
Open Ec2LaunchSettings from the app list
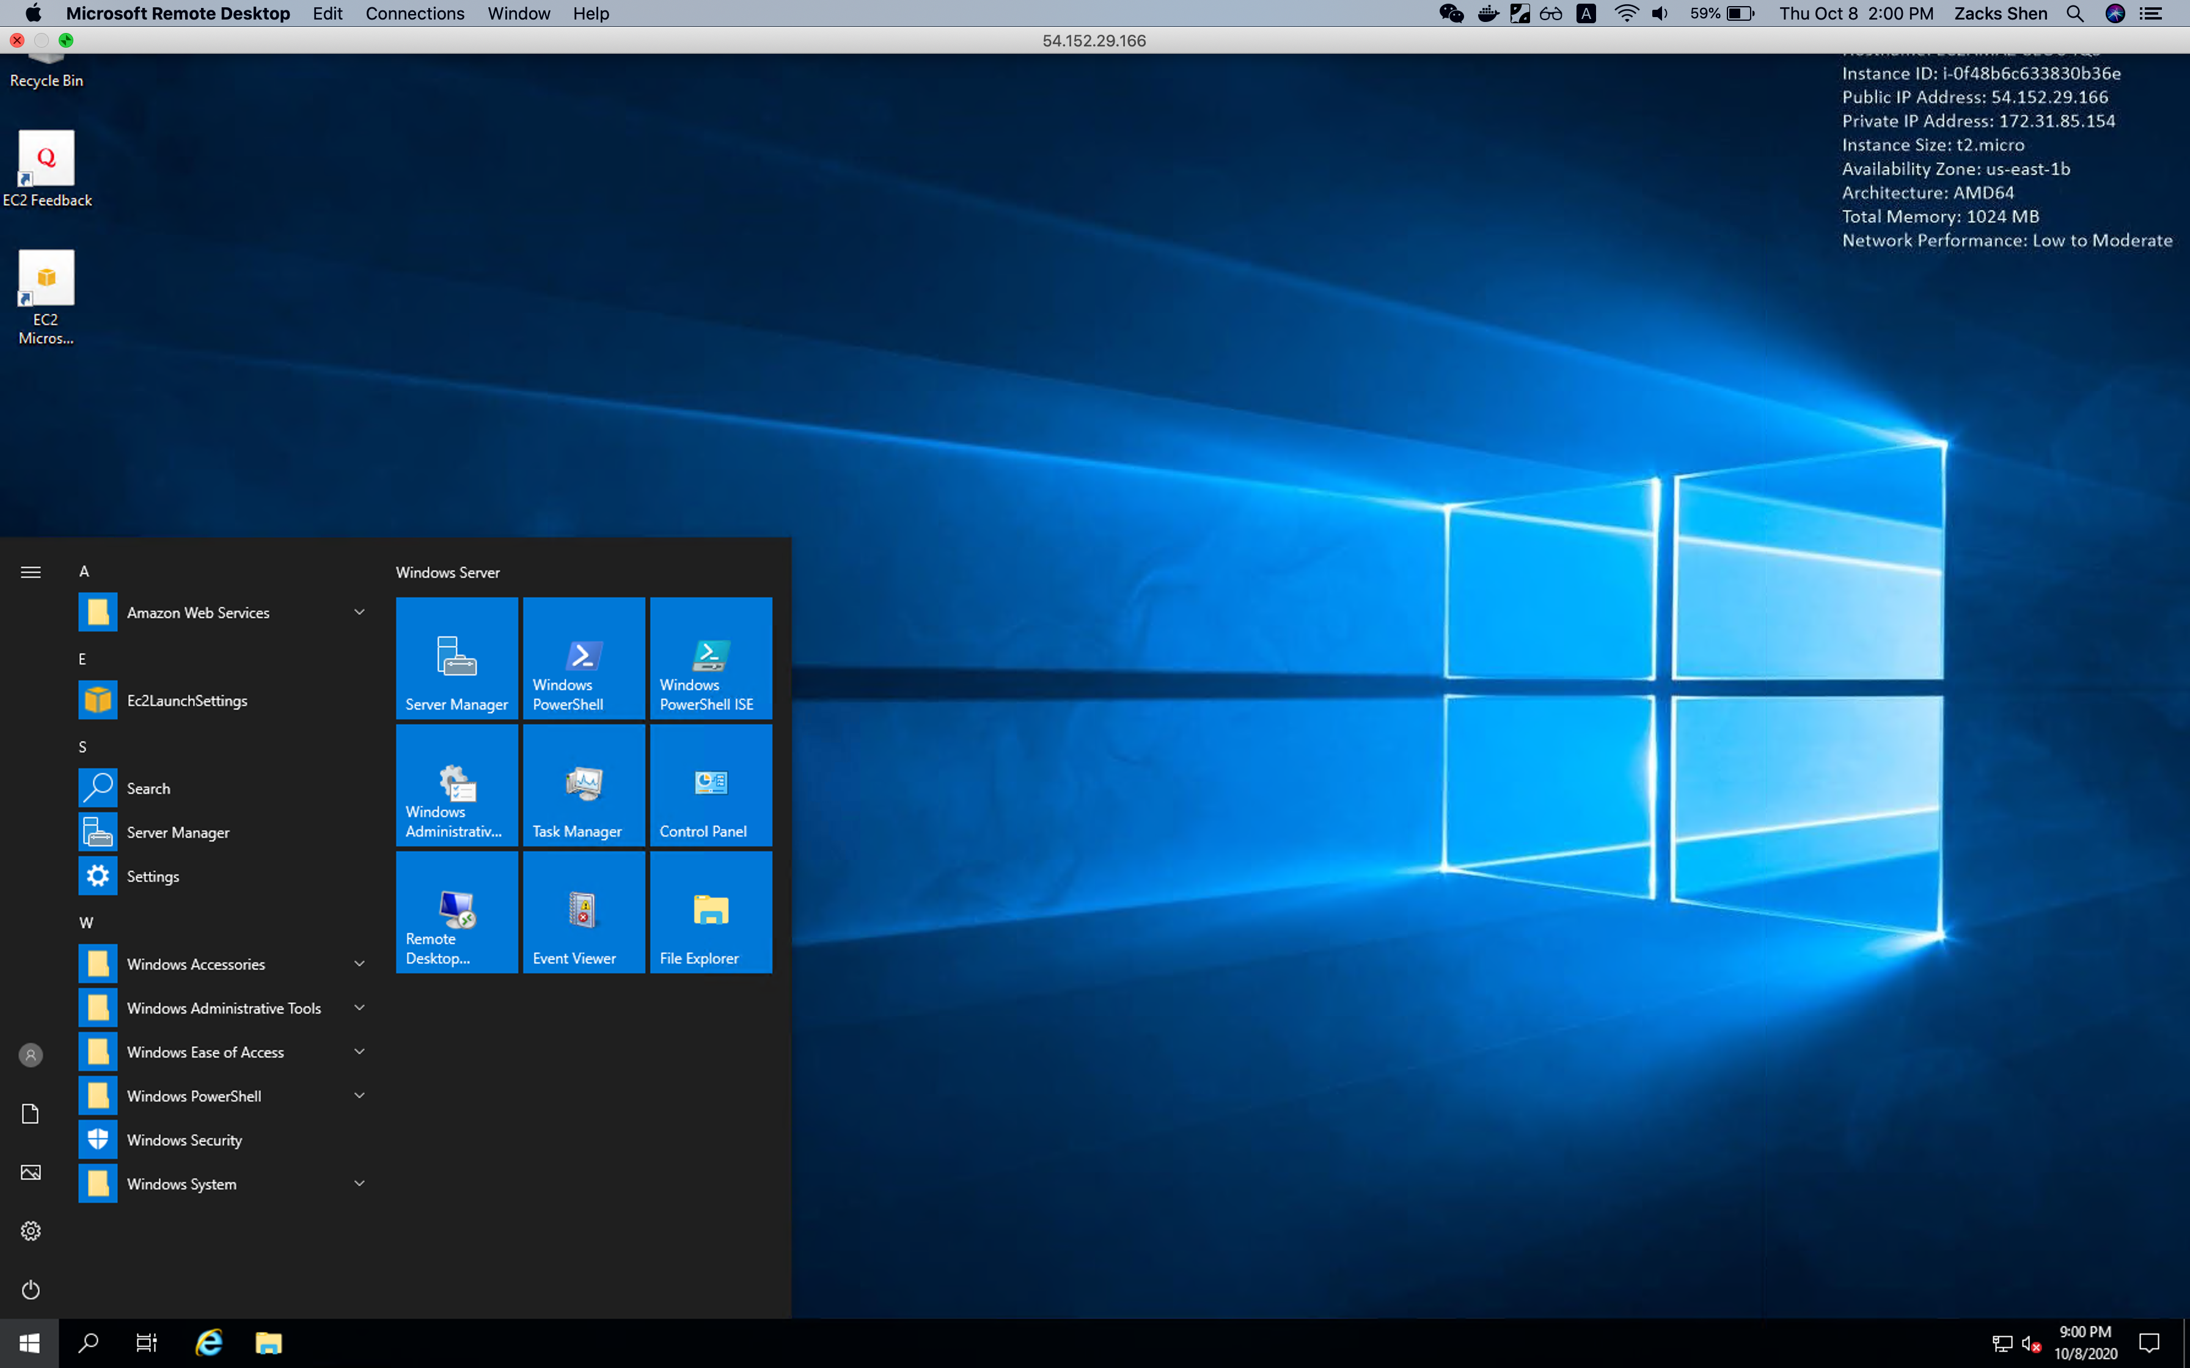click(x=186, y=700)
